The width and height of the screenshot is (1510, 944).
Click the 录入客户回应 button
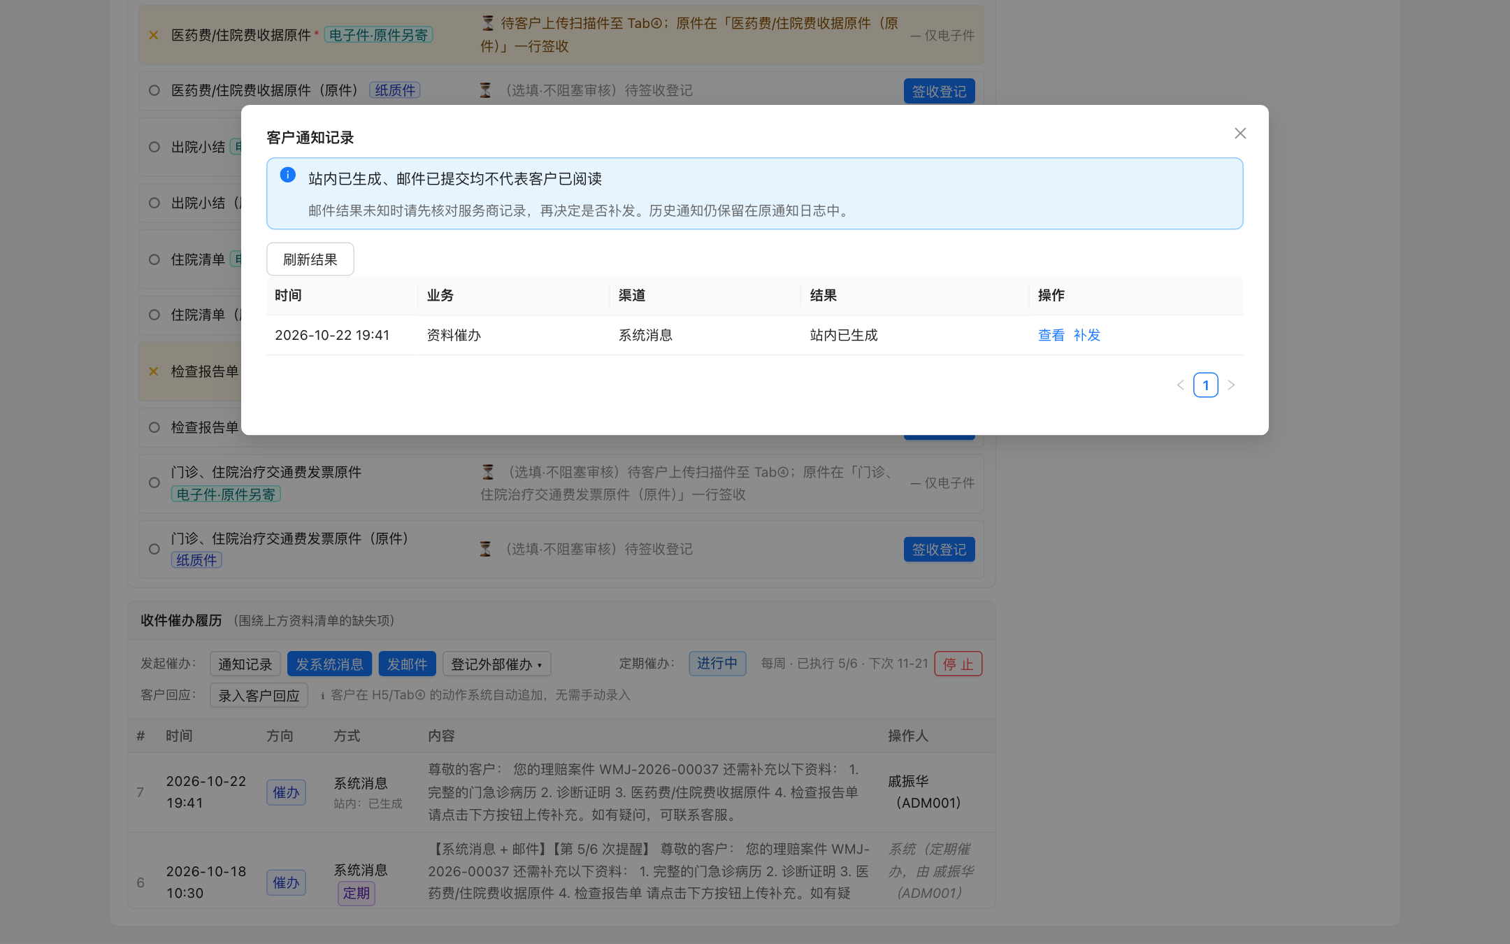point(259,696)
